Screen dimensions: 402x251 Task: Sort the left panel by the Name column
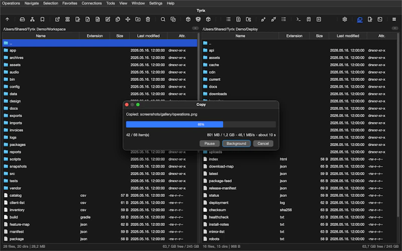click(x=41, y=36)
